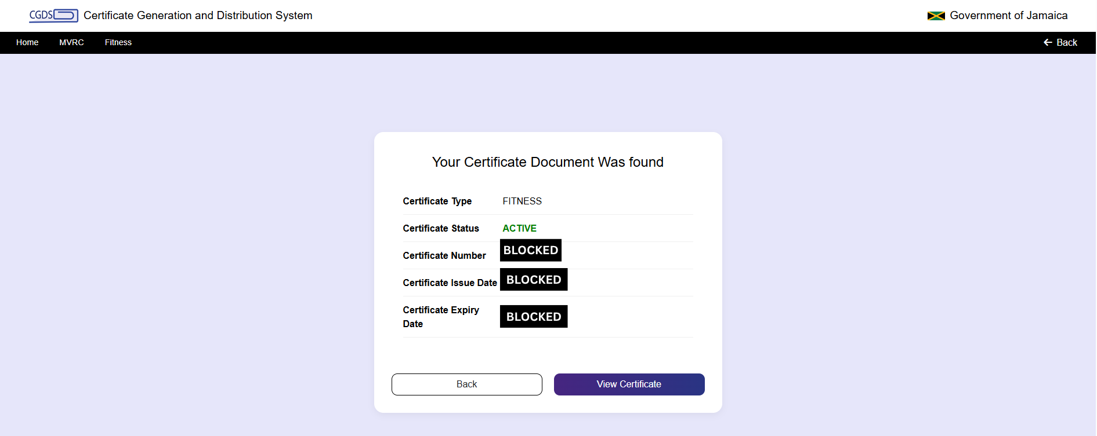Image resolution: width=1097 pixels, height=436 pixels.
Task: Click the 'Your Certificate Document Was found' heading
Action: (548, 162)
